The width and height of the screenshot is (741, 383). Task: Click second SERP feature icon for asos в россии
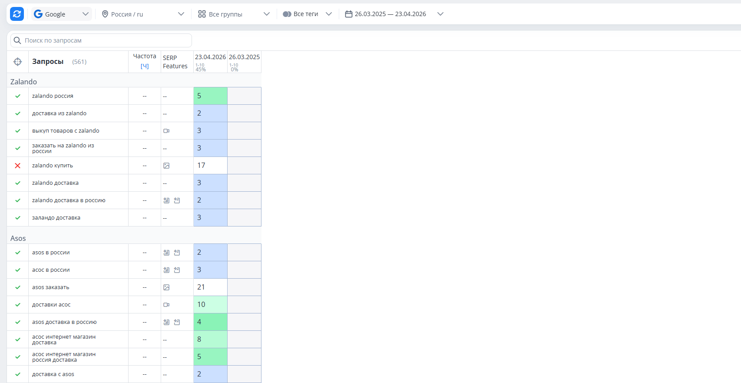[177, 253]
